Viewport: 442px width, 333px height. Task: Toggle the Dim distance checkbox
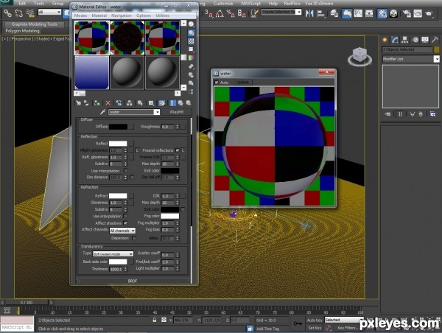132,177
